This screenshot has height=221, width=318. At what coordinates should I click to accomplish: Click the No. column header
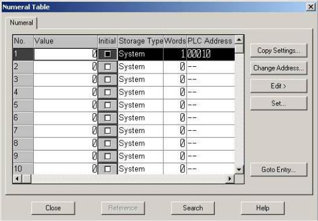point(23,42)
